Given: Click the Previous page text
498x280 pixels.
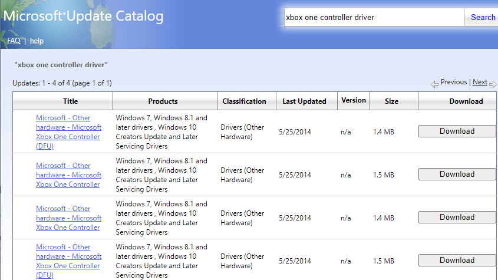Looking at the screenshot, I should point(454,82).
